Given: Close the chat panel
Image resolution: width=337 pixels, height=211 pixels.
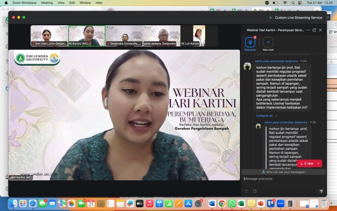Looking at the screenshot, I should 321,30.
